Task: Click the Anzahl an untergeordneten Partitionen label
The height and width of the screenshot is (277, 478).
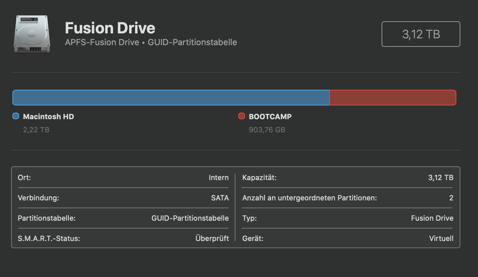Action: point(309,198)
